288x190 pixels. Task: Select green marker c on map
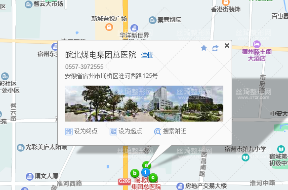coord(153,178)
